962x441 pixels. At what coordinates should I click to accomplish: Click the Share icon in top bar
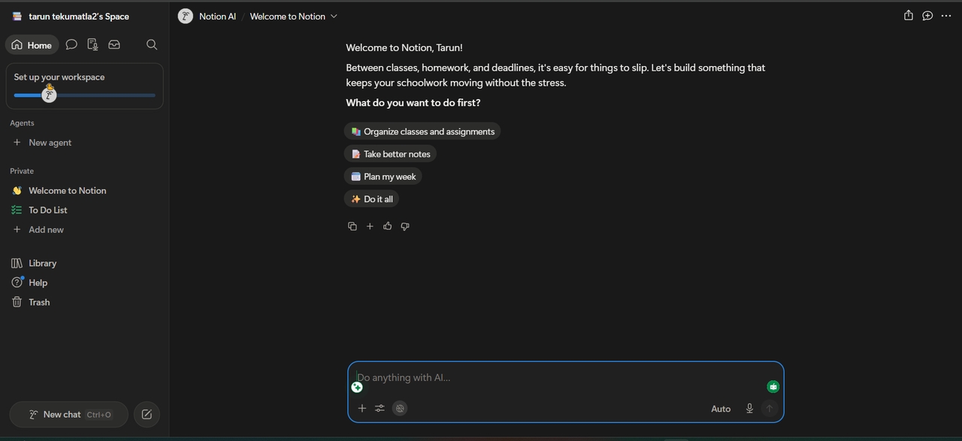(x=908, y=16)
